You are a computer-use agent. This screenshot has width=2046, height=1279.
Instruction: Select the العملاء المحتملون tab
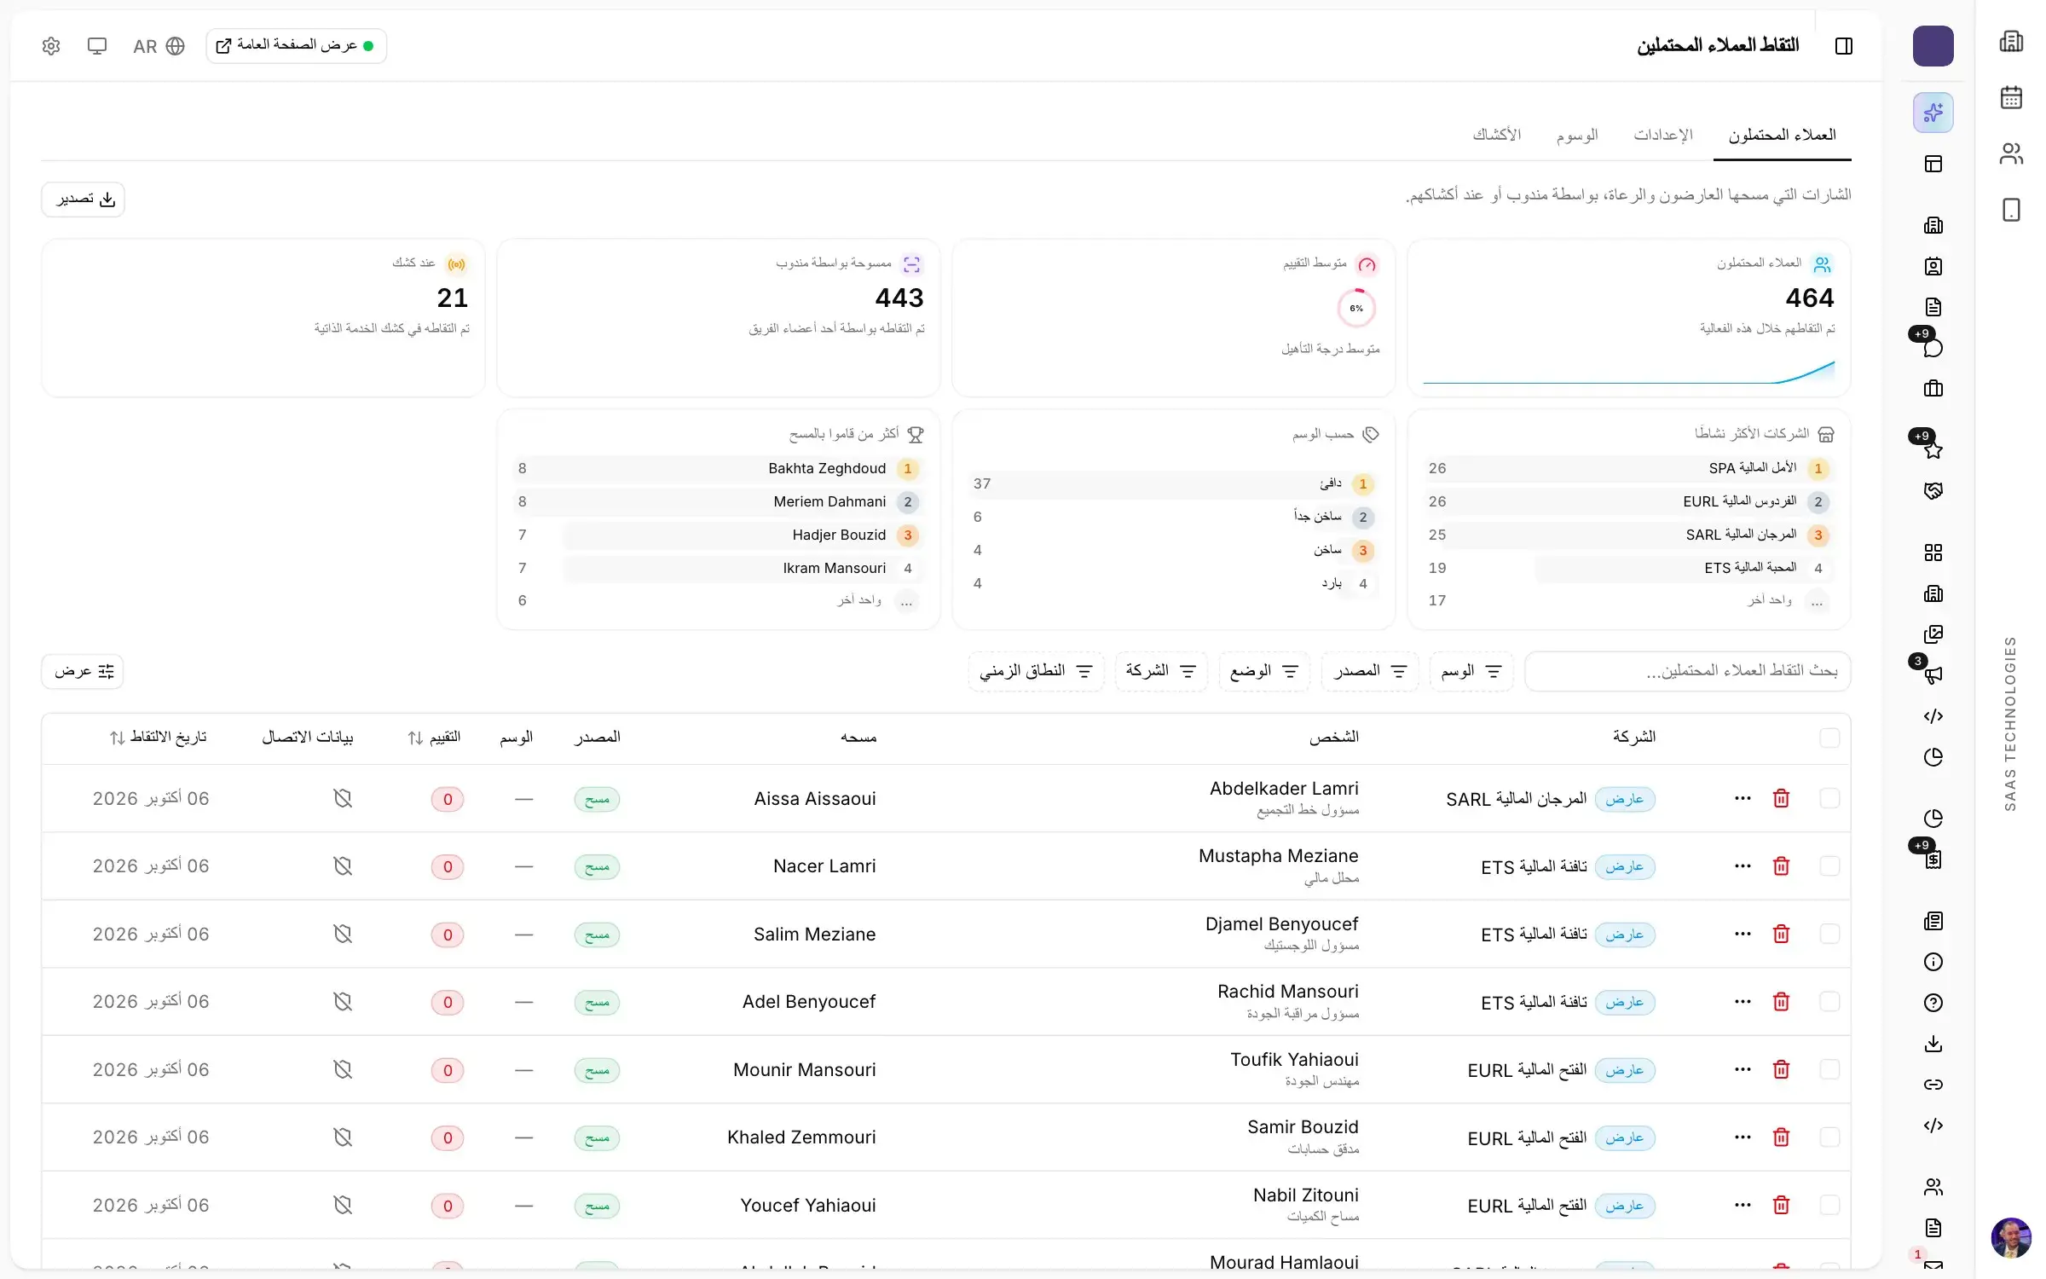(x=1783, y=135)
